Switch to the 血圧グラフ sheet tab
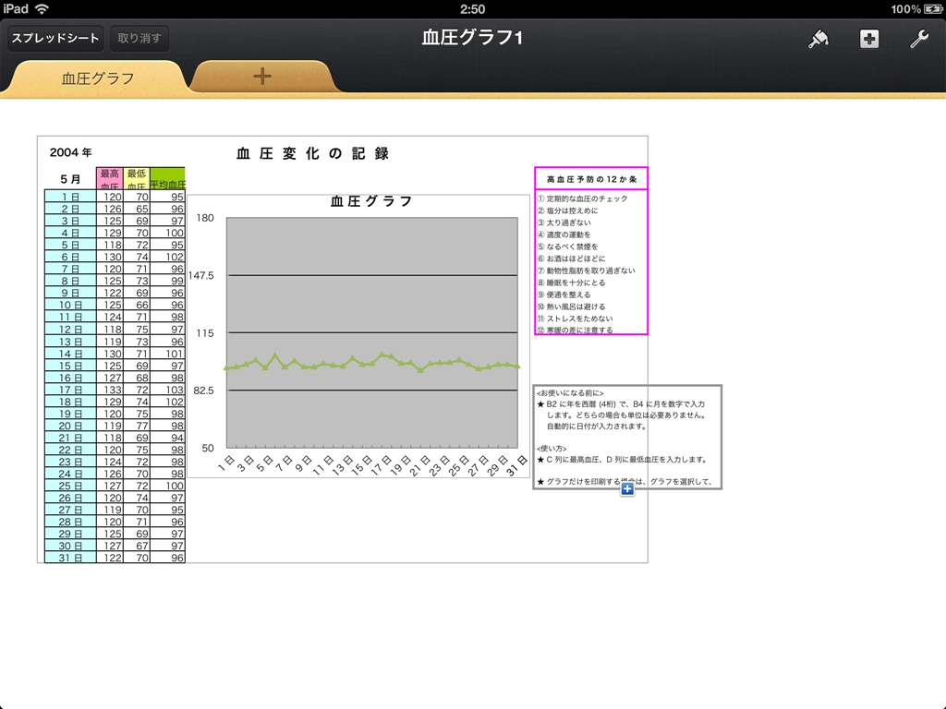The image size is (946, 709). click(x=98, y=78)
